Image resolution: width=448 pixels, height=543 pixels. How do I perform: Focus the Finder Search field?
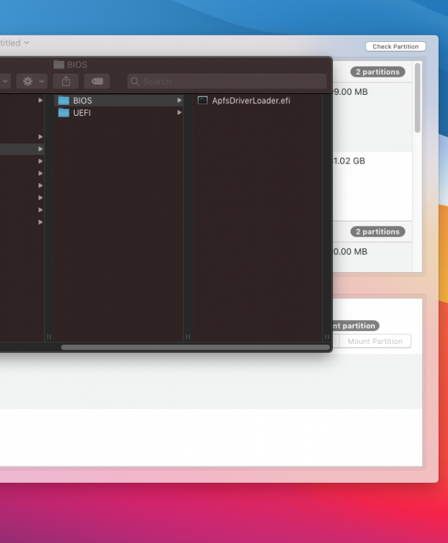227,81
